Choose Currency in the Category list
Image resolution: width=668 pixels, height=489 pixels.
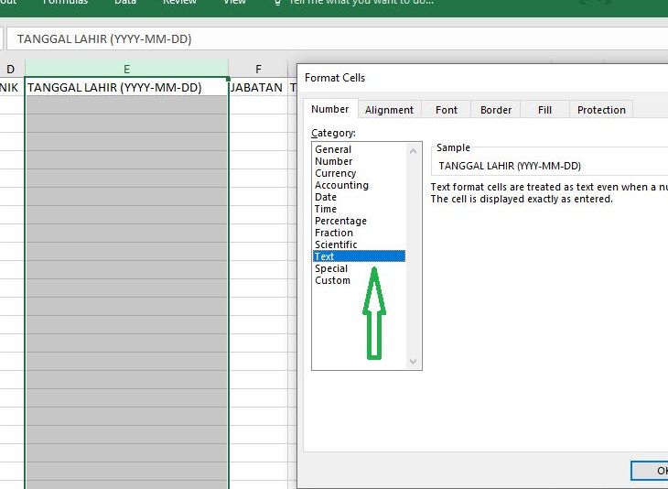click(x=335, y=173)
